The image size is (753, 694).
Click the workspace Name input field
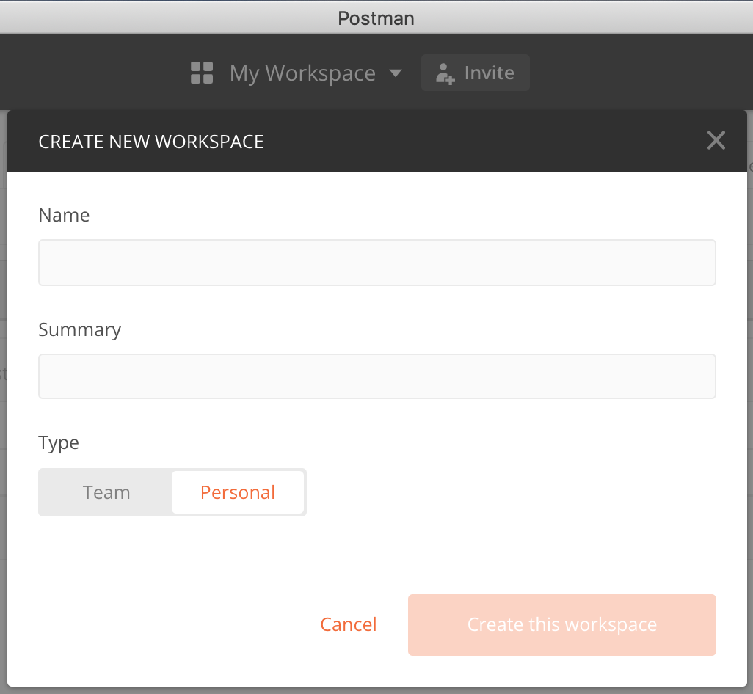[377, 263]
